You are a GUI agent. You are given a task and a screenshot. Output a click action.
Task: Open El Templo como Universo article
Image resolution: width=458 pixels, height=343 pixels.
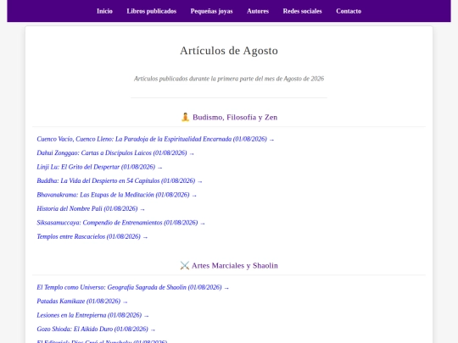pos(133,288)
